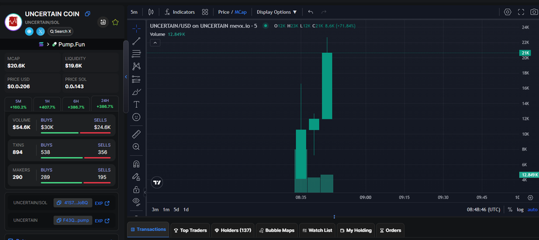Toggle percent scale on chart
539x240 pixels.
pyautogui.click(x=510, y=209)
